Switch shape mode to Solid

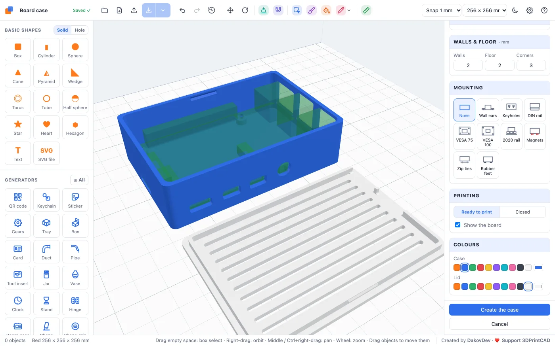click(x=63, y=30)
